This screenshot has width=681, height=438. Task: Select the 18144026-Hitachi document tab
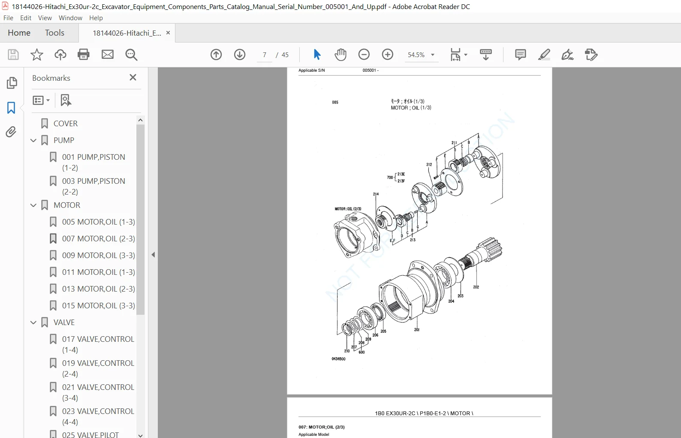[127, 33]
